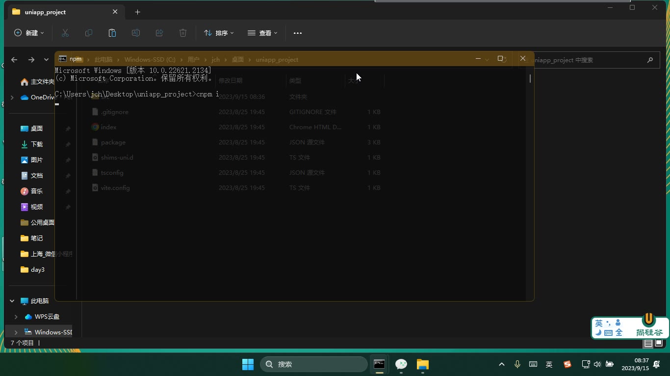Collapse the 此电脑 tree node
Screen dimensions: 670x376
point(12,301)
